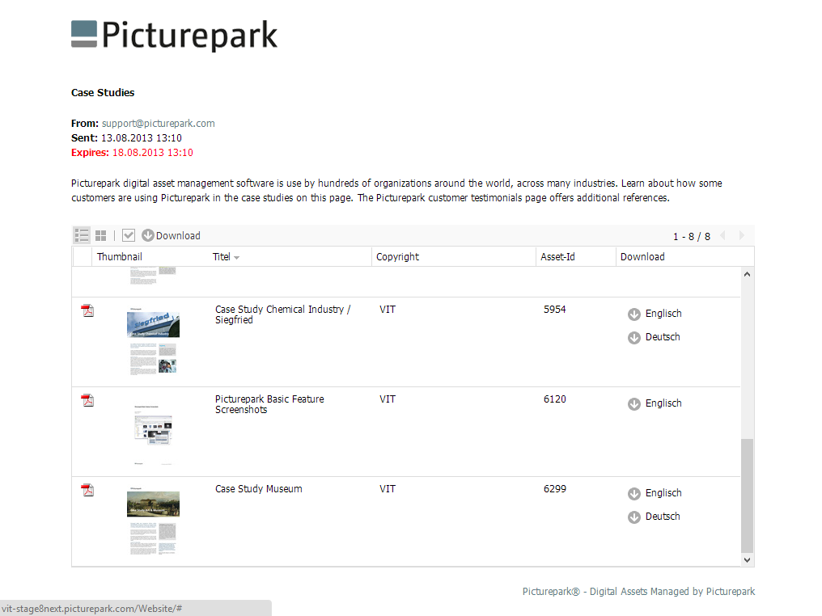Click scrollbar up arrow in asset list
The height and width of the screenshot is (616, 822).
tap(747, 274)
